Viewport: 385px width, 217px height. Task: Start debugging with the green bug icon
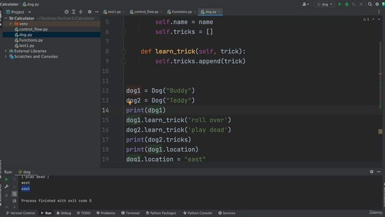click(x=347, y=4)
